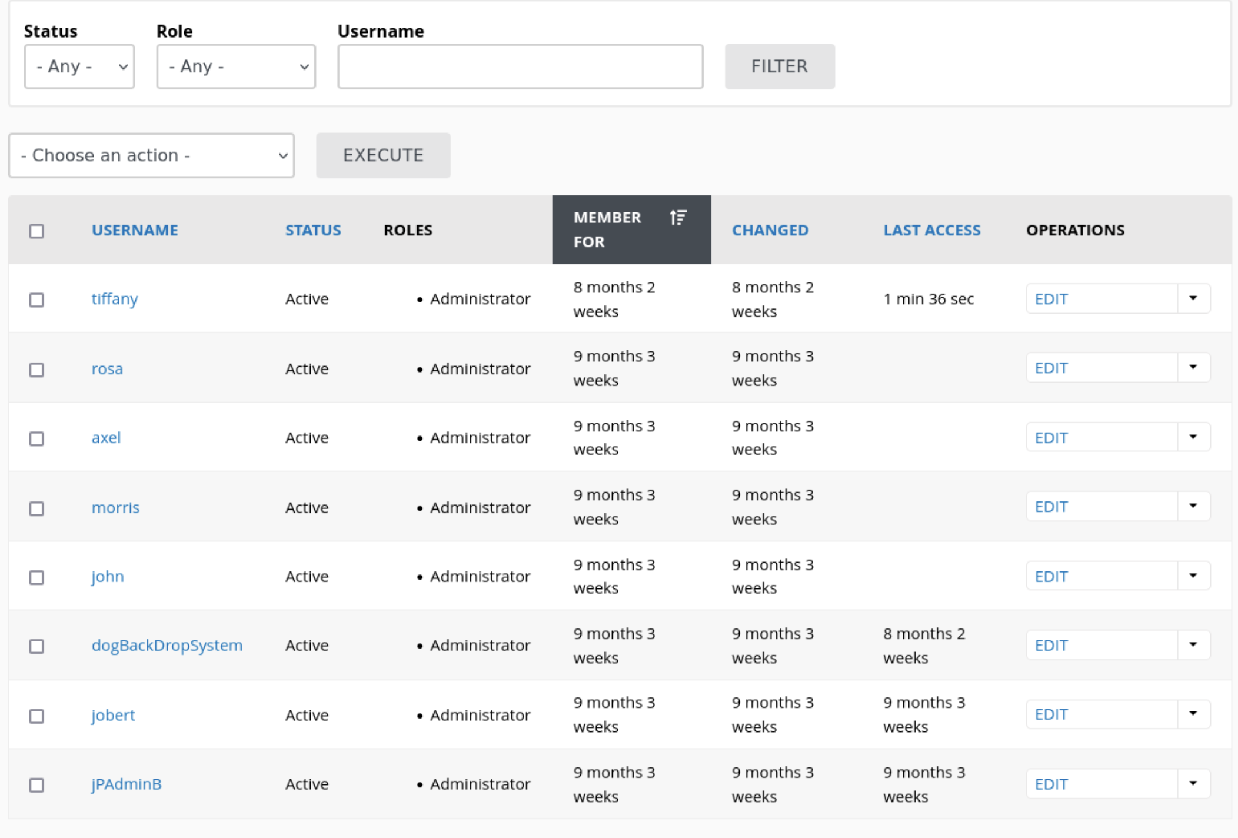1238x838 pixels.
Task: Open the Status filter dropdown
Action: coord(79,66)
